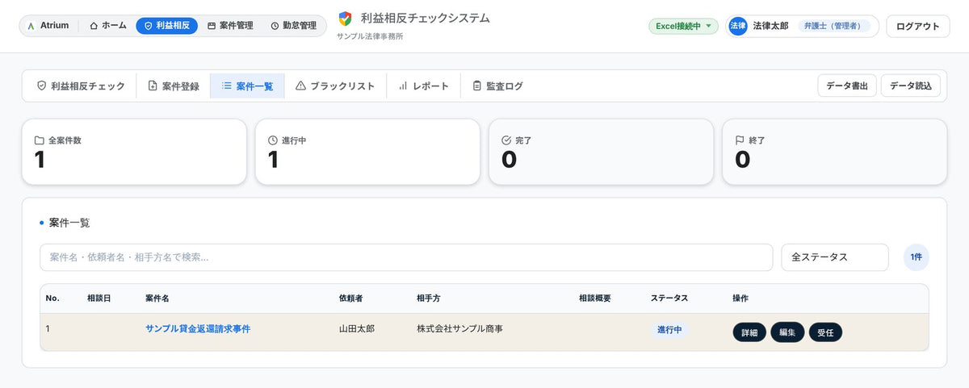Click the データ読込 button
Viewport: 969px width, 388px height.
point(911,86)
